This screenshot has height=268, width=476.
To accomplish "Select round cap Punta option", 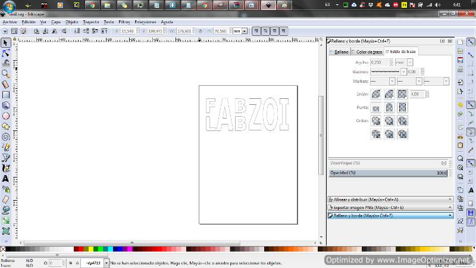I will point(389,108).
